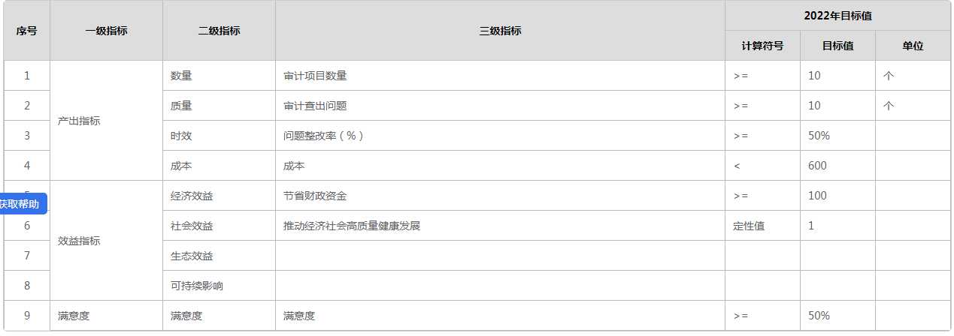The height and width of the screenshot is (336, 954).
Task: Select 推动经济社会高质量健康发展 cell
Action: click(x=351, y=226)
